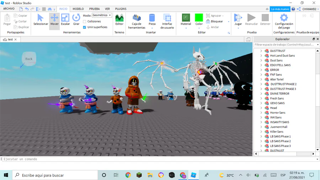Expand the LB SANS Phase 1 node
Image resolution: width=320 pixels, height=180 pixels.
tap(261, 136)
